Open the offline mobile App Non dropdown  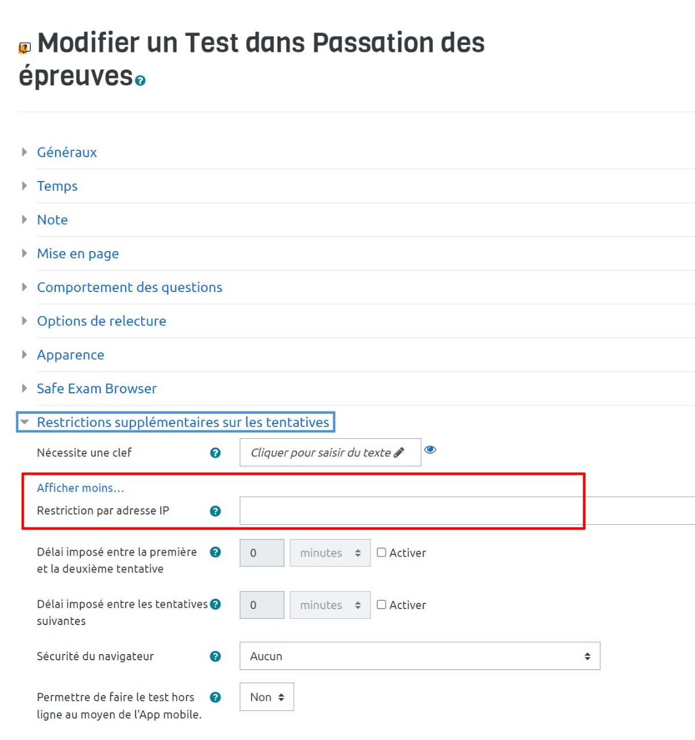[266, 697]
